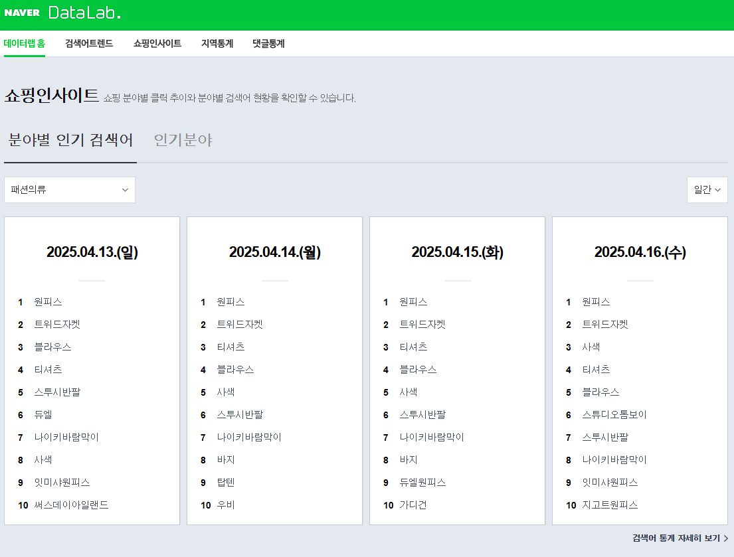
Task: Open the 댓글통계 section
Action: (x=268, y=43)
